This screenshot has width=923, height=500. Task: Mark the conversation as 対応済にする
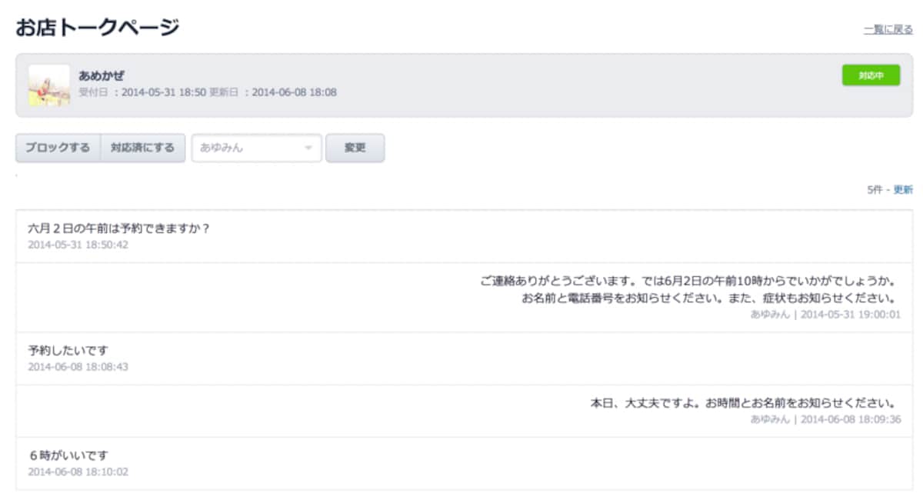[142, 148]
